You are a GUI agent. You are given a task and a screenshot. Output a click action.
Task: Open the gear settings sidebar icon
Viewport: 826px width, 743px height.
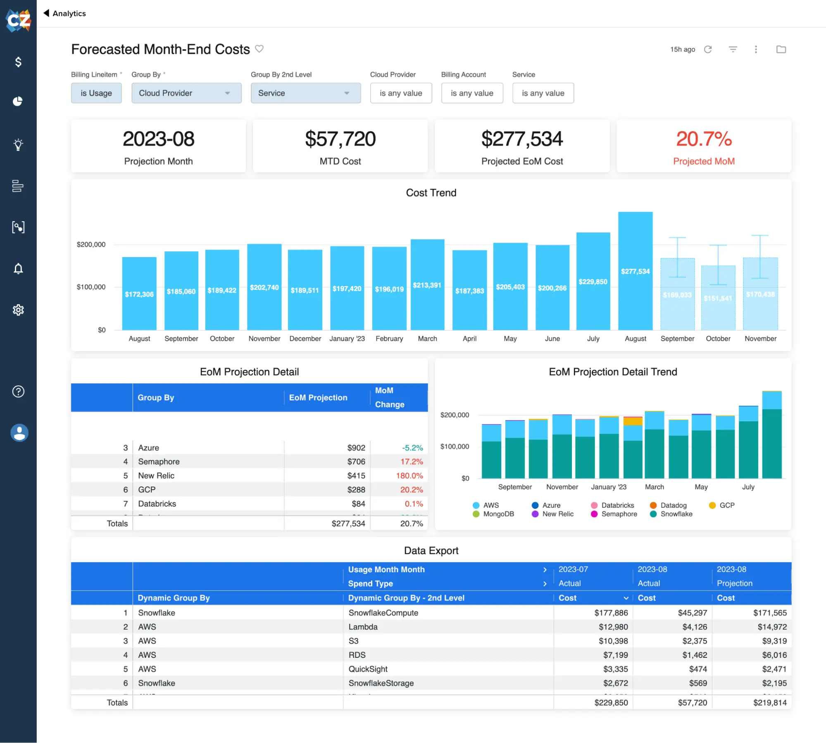point(18,310)
